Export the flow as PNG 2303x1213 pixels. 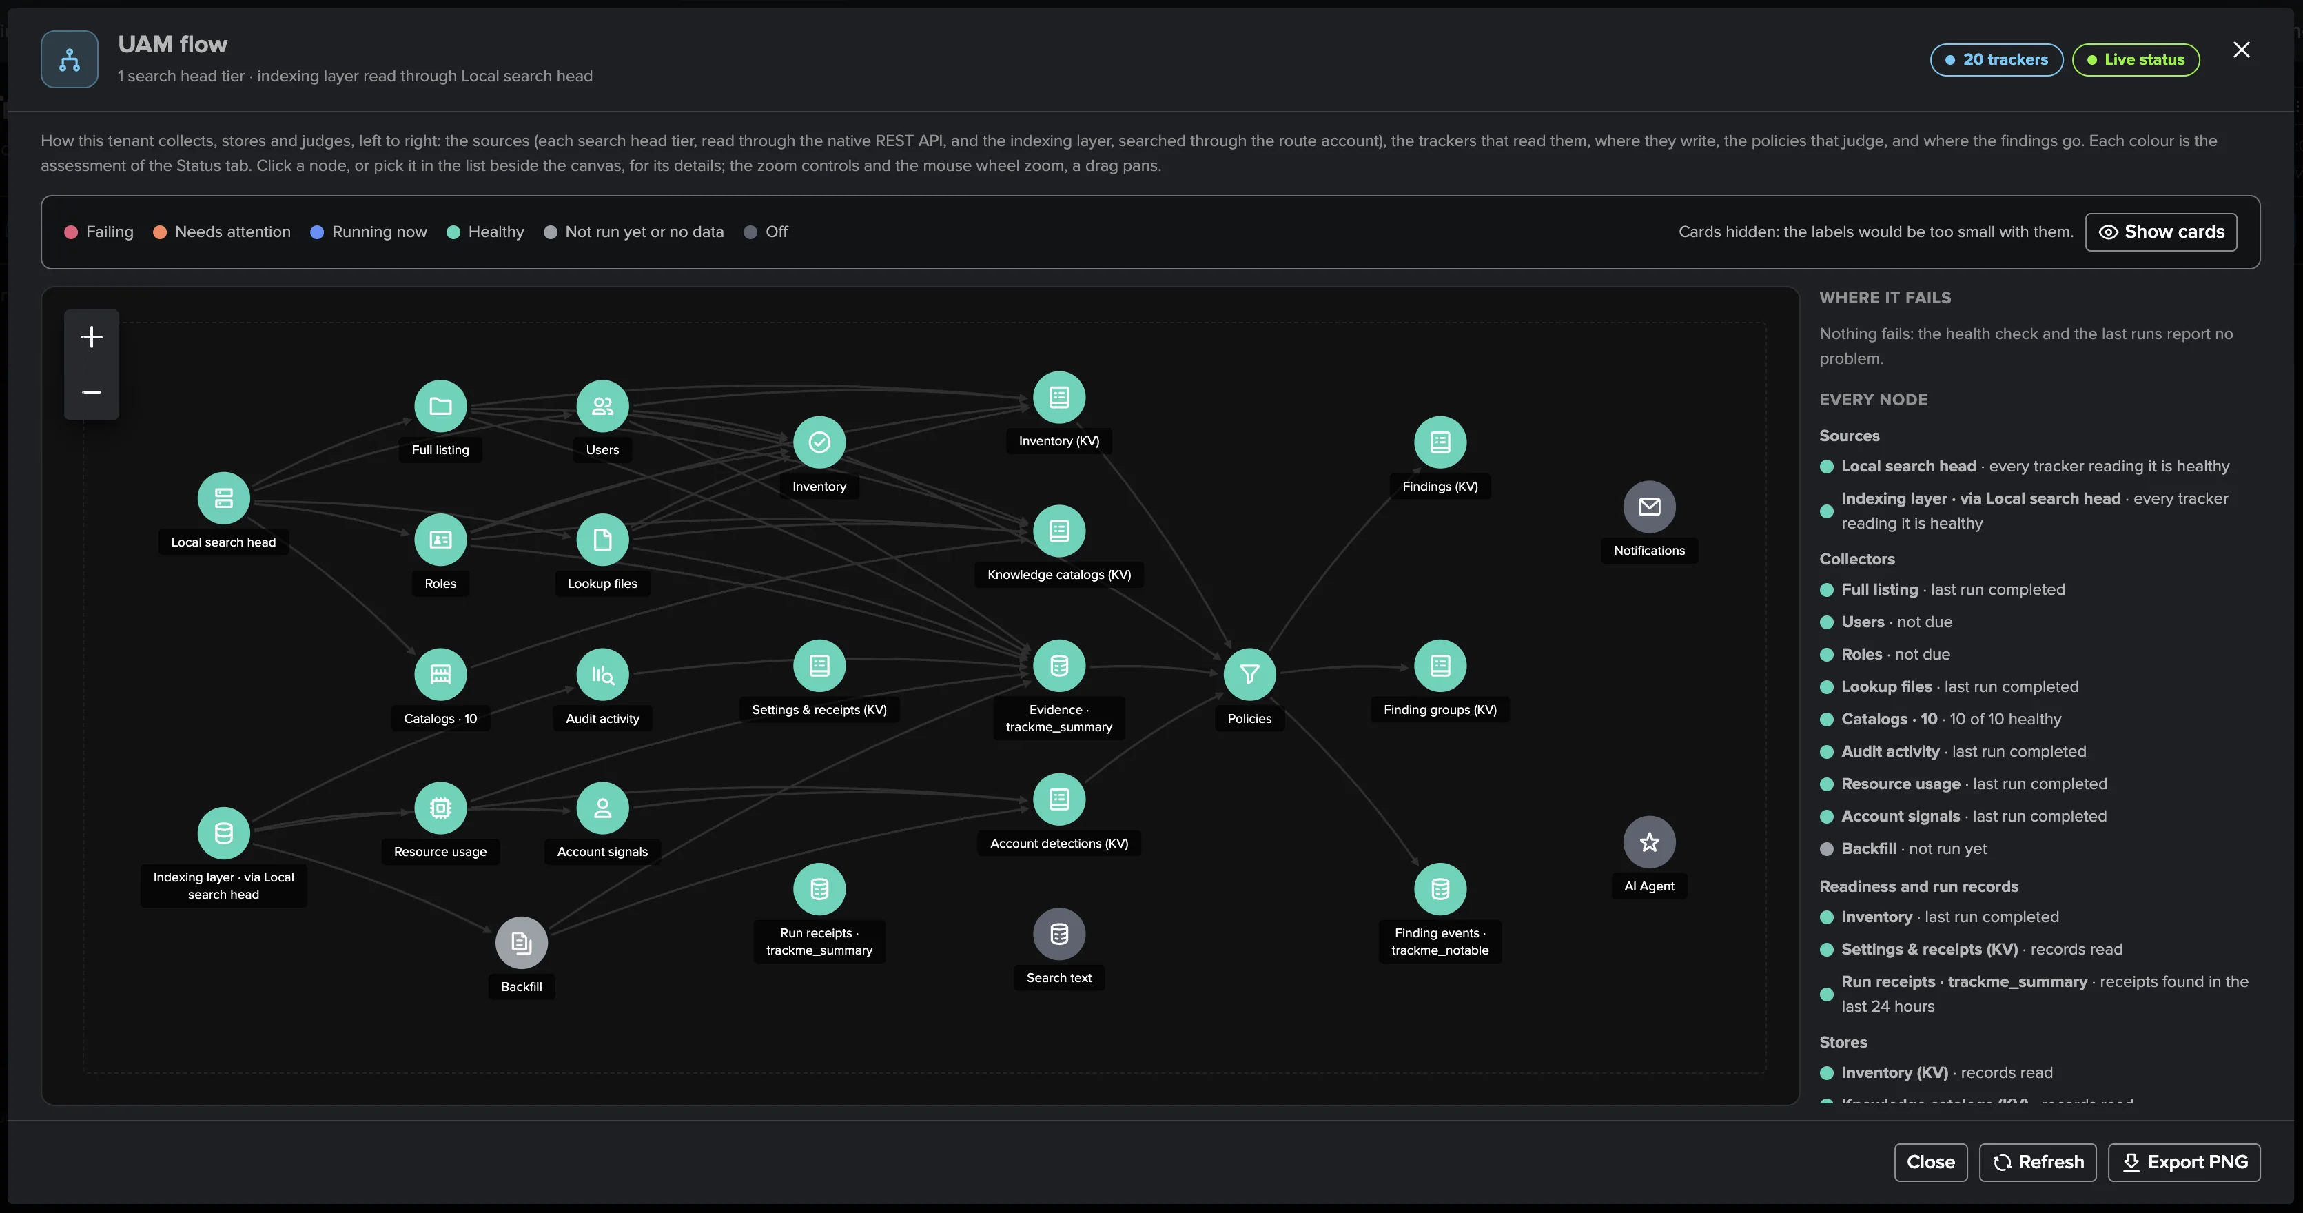click(2184, 1162)
